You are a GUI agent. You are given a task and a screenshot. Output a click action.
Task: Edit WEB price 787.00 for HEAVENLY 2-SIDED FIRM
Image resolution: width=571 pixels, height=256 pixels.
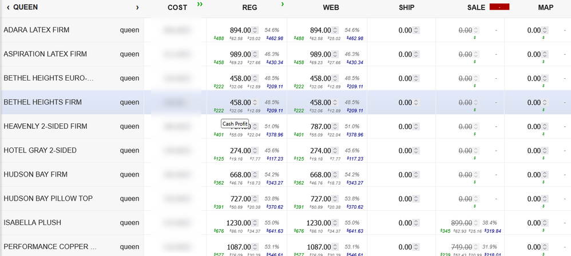coord(320,126)
